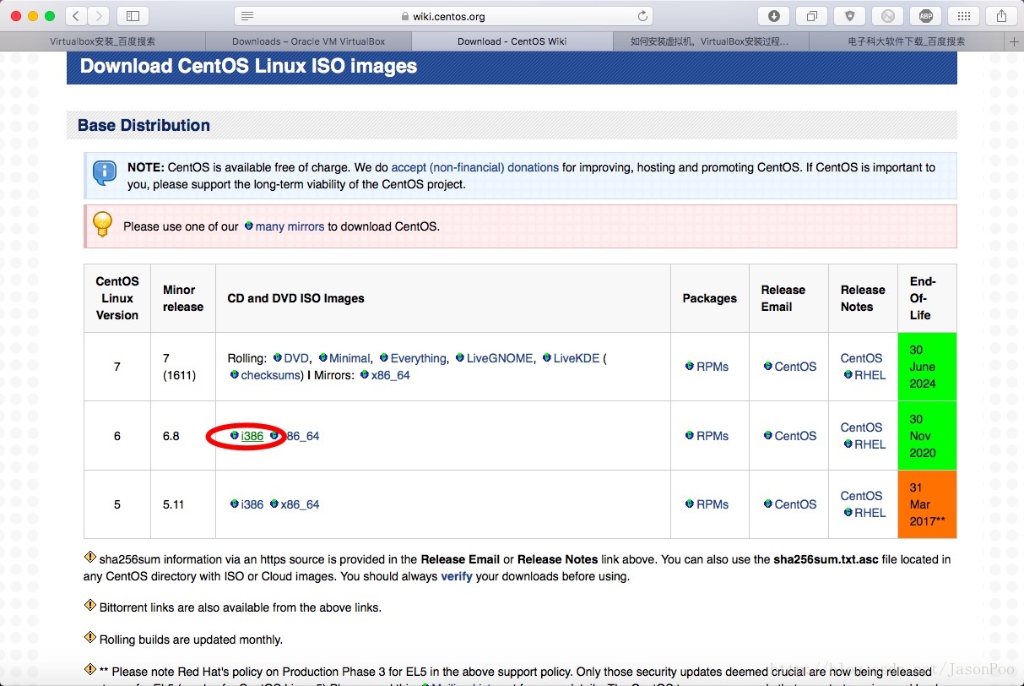Open the accept (non-financial) donations link
The height and width of the screenshot is (686, 1024).
475,167
